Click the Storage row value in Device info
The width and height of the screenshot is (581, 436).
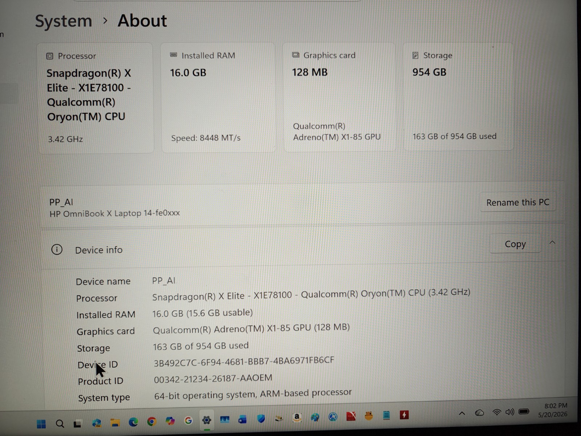[x=201, y=346]
